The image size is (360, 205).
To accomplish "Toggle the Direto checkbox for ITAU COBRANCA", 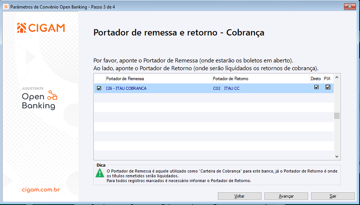I will point(316,87).
